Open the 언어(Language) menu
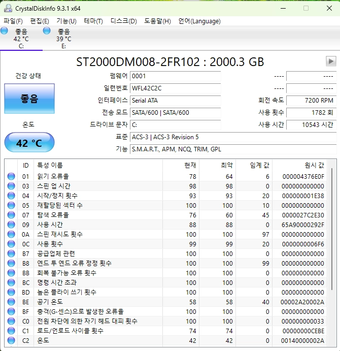This screenshot has height=351, width=340. coord(199,21)
